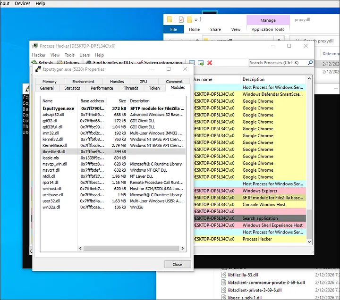Select the Windows Explorer process row
Viewport: 340px width, 300px height.
click(x=249, y=191)
